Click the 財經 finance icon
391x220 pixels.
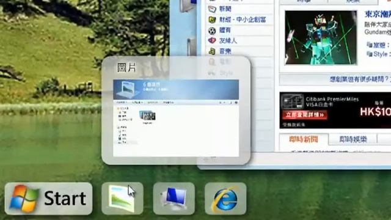(212, 20)
